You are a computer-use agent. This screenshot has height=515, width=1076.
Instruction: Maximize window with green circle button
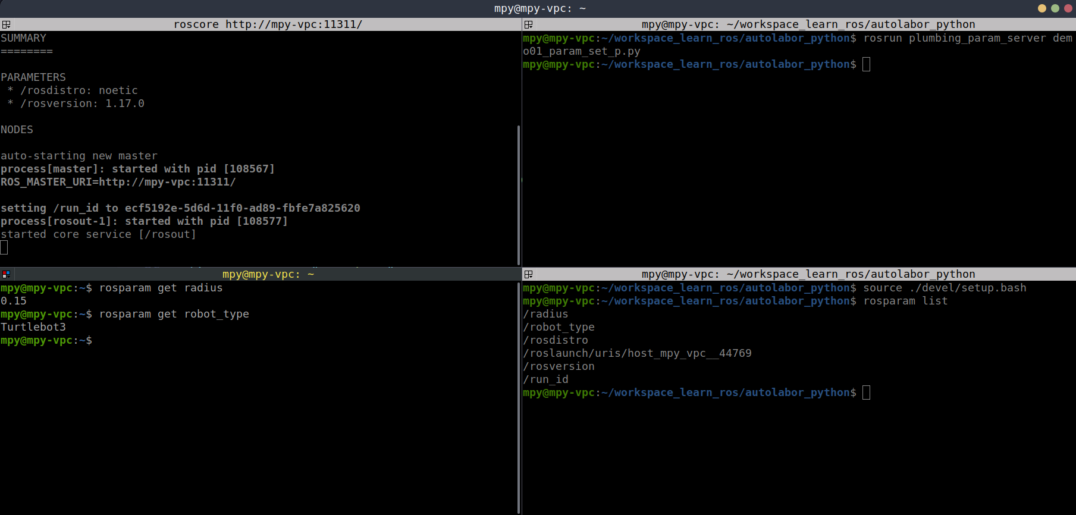1055,8
